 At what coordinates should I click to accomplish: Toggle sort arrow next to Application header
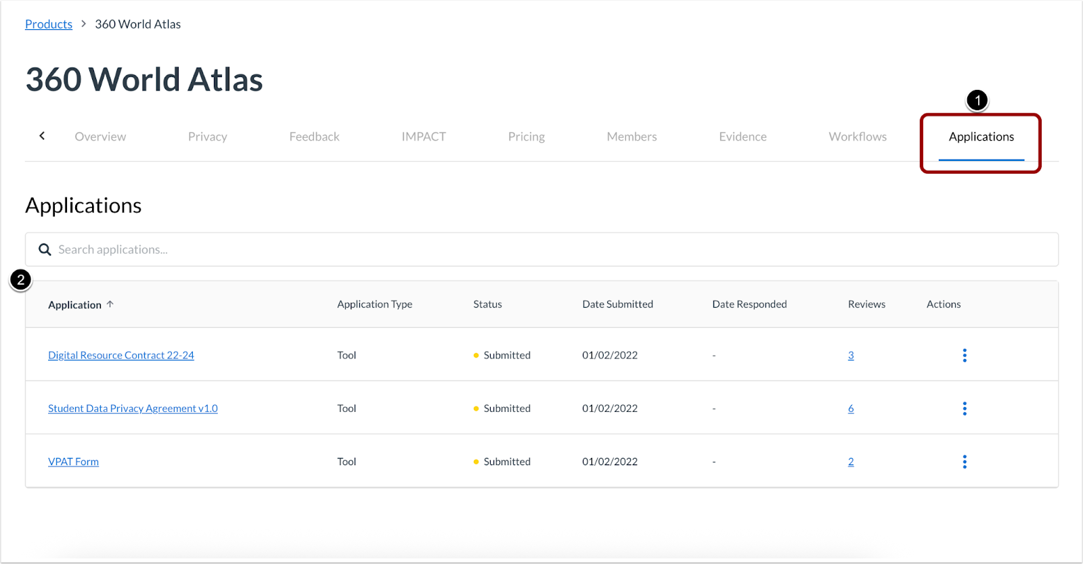pos(110,304)
